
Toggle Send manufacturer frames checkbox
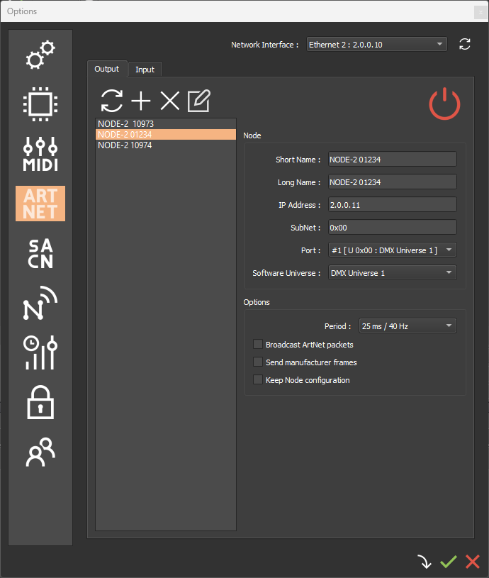click(x=258, y=362)
